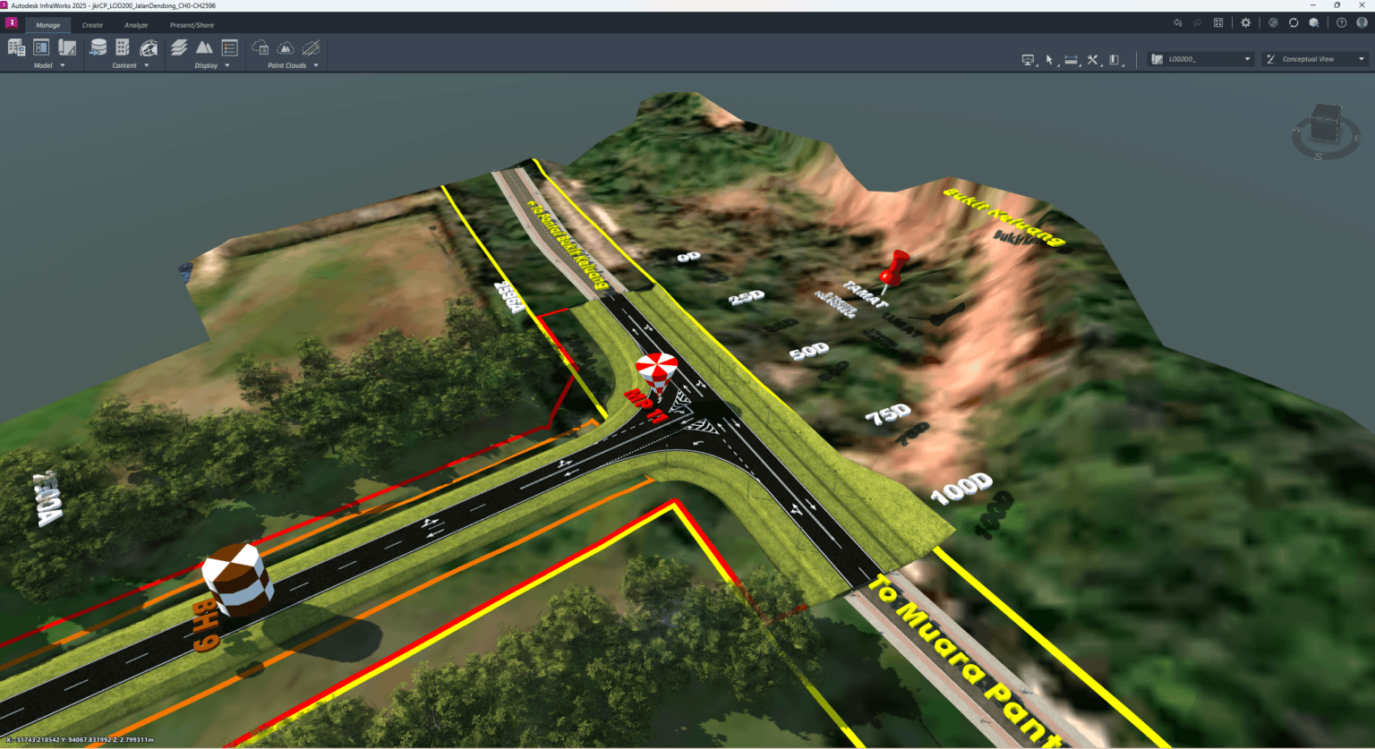Click the Point Cloud Terrain icon
Image resolution: width=1375 pixels, height=749 pixels.
coord(286,47)
